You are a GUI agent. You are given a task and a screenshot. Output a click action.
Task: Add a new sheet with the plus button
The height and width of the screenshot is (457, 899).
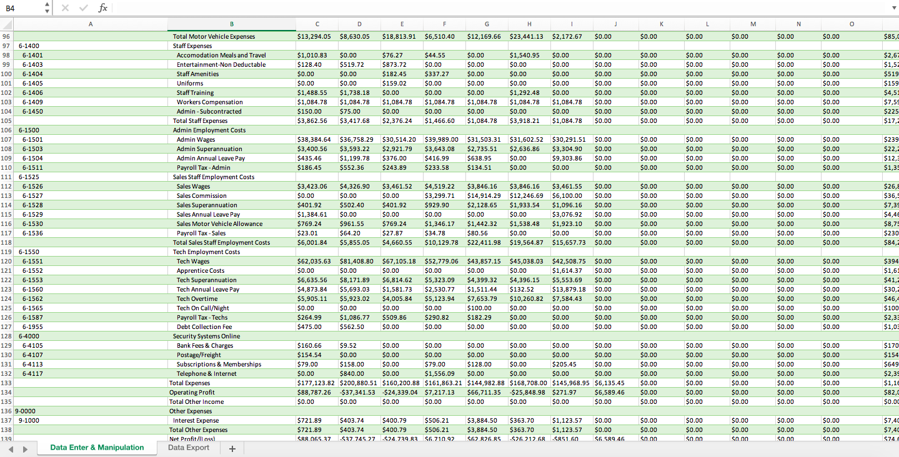pos(232,448)
